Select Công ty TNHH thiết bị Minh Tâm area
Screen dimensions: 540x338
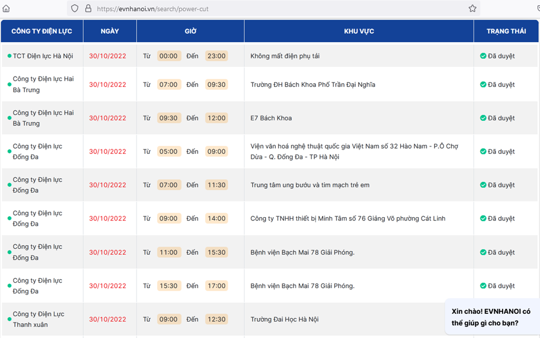348,218
